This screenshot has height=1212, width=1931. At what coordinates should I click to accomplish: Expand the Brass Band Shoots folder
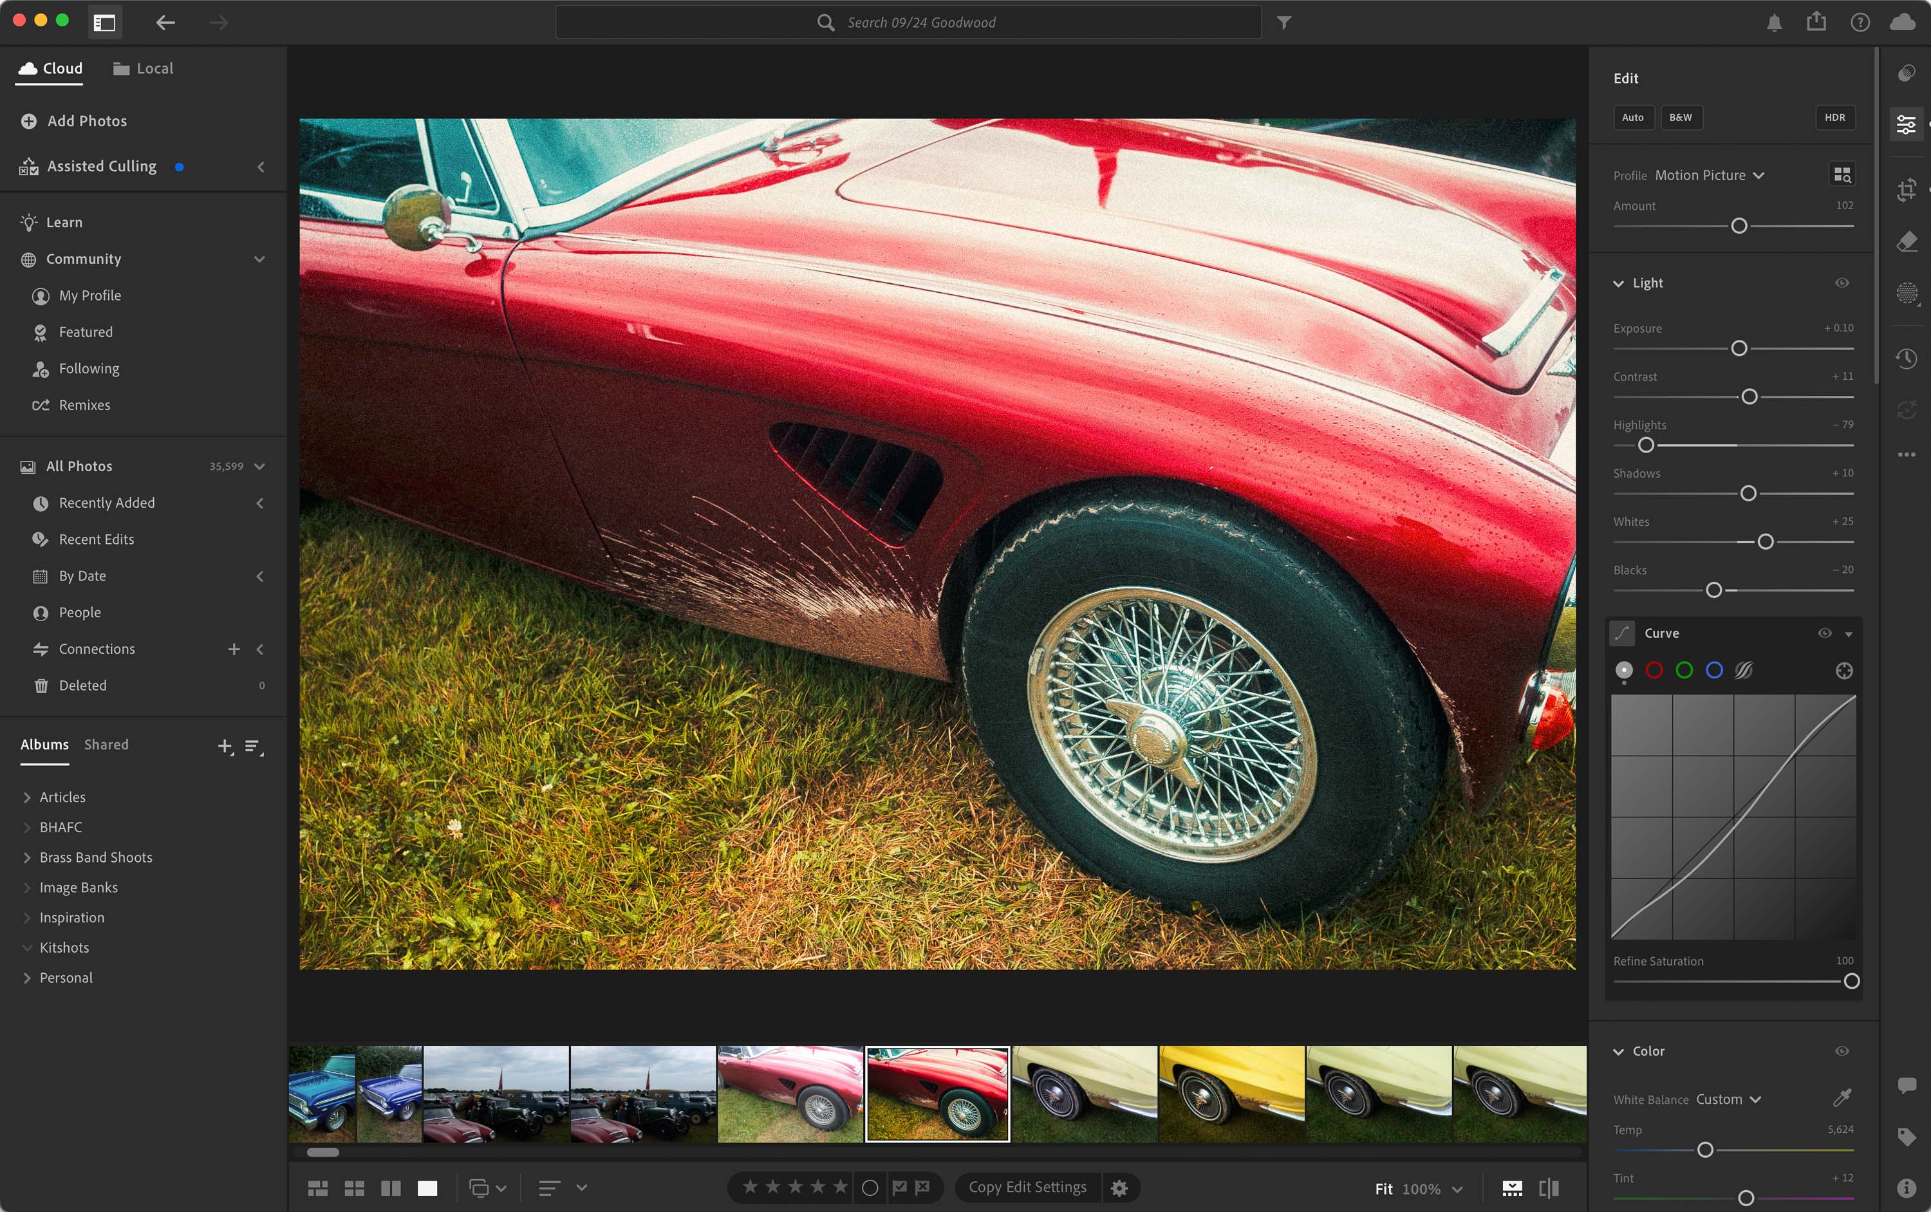[x=27, y=858]
